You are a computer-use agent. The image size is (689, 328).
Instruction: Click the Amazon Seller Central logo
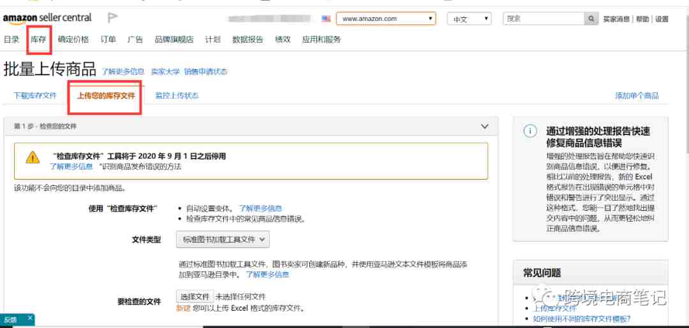(47, 18)
